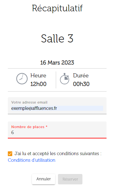The image size is (115, 191).
Task: Click the greyed Réserver button
Action: (70, 179)
